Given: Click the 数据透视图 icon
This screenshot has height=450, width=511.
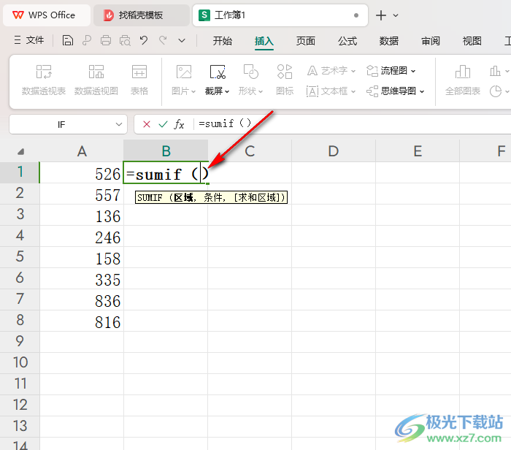Looking at the screenshot, I should coord(96,80).
